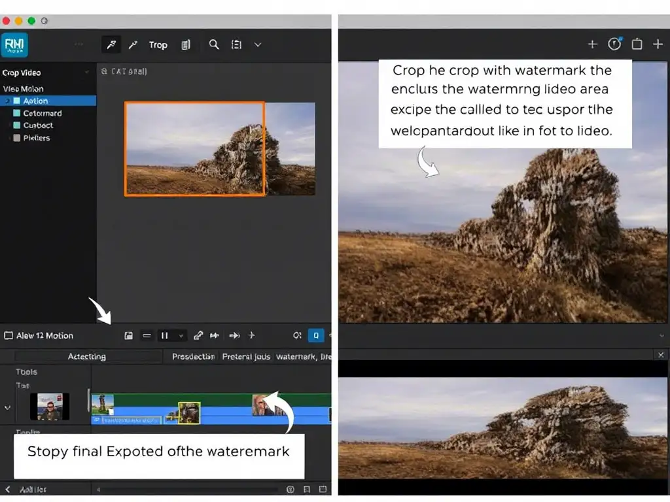The image size is (670, 502).
Task: Open the list layout icon in top toolbar
Action: (x=236, y=44)
